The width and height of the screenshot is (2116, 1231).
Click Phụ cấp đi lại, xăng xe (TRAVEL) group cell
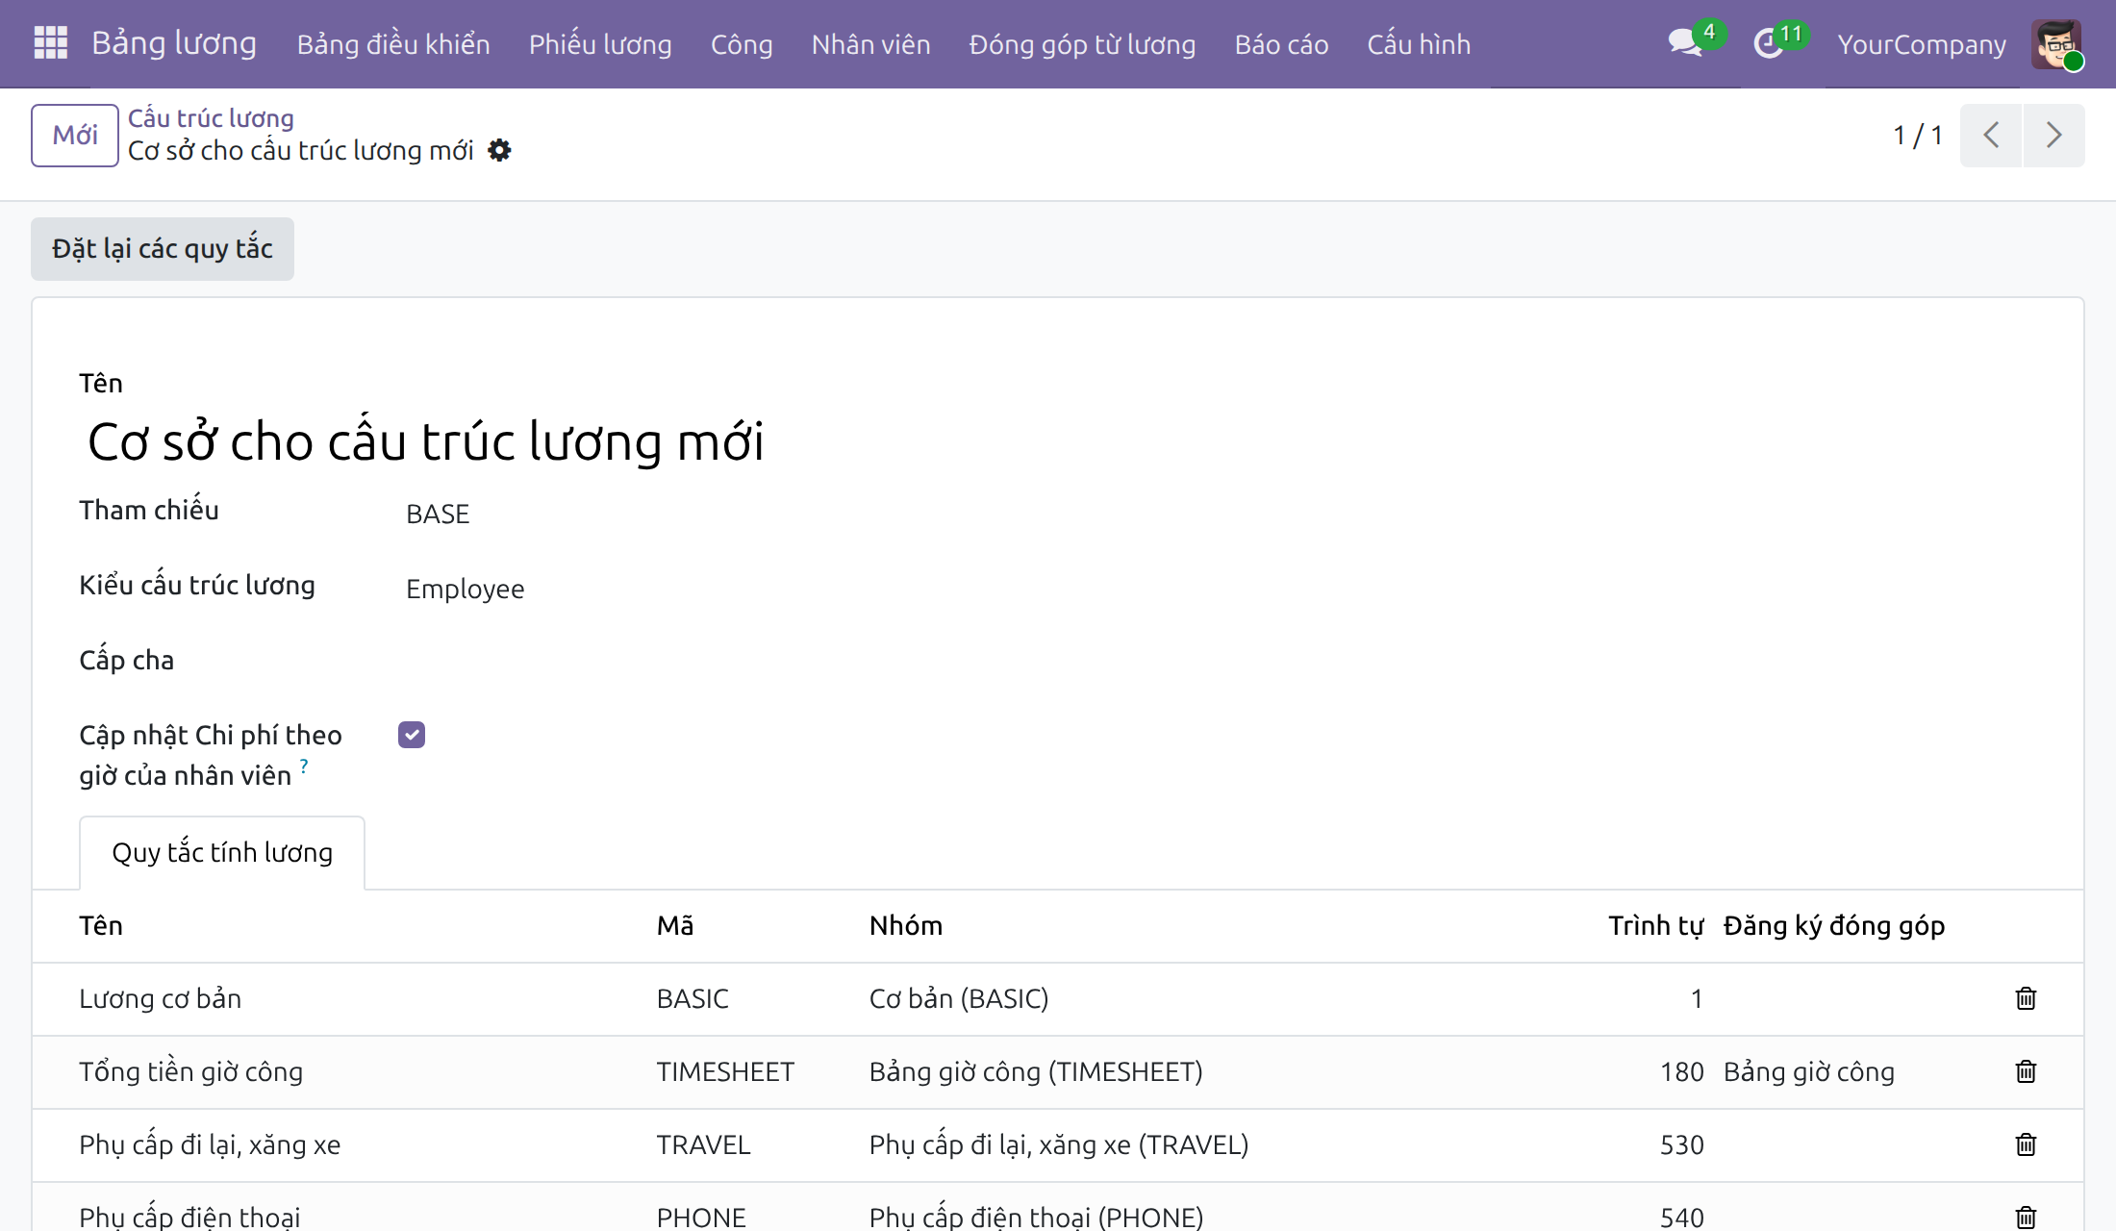[1059, 1144]
